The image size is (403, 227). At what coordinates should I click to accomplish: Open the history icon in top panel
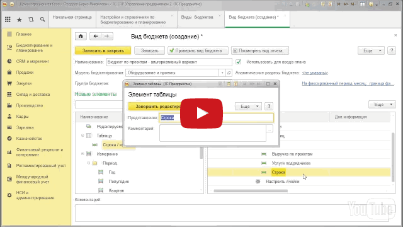[31, 20]
